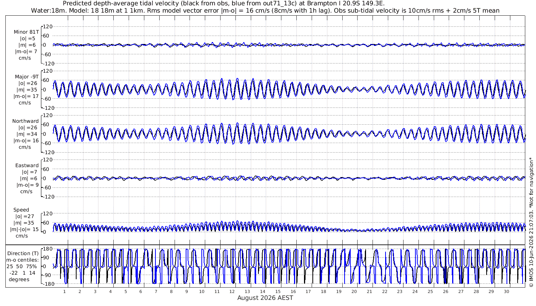Click date tick label 25 on x-axis
Image resolution: width=536 pixels, height=306 pixels.
coord(430,291)
